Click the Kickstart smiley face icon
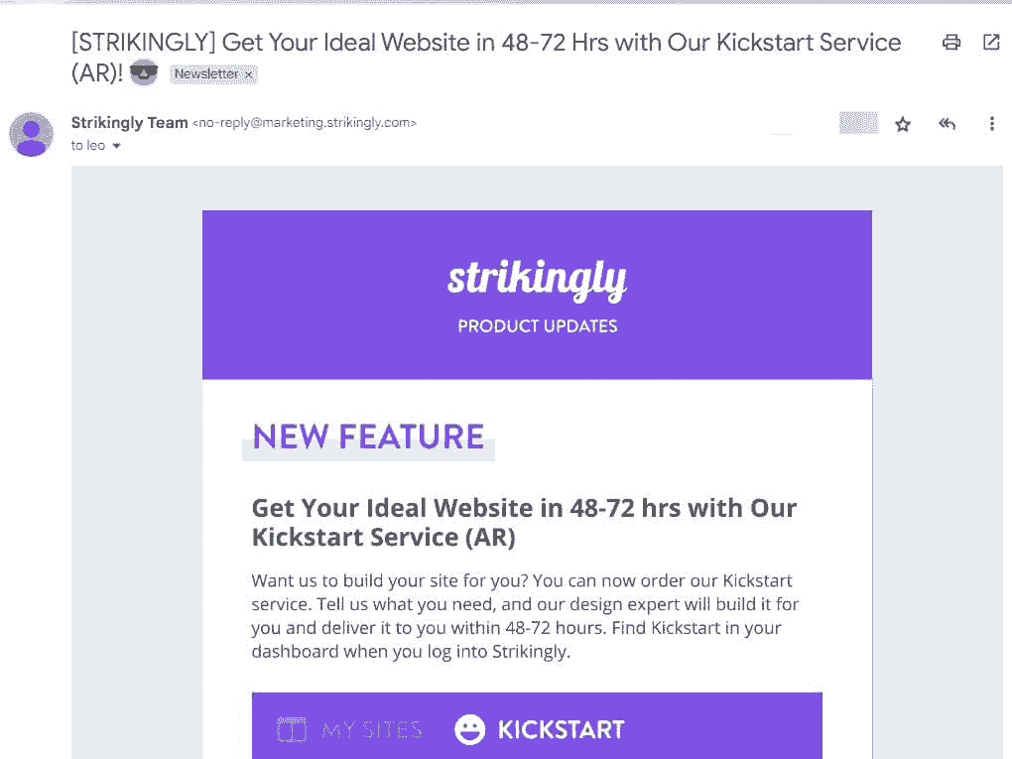 pyautogui.click(x=470, y=730)
